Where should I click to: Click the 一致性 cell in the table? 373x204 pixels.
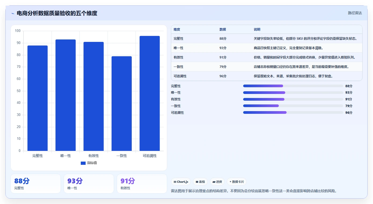point(178,67)
